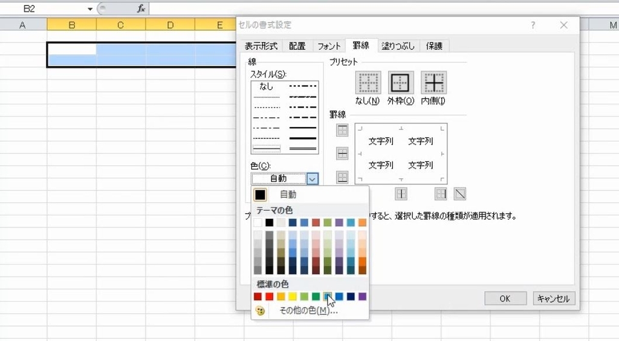Click the palette icon beside その他の色
Image resolution: width=619 pixels, height=341 pixels.
coord(260,311)
